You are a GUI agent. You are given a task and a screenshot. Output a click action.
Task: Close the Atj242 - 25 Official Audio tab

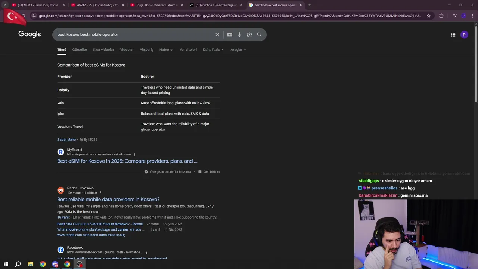point(123,5)
